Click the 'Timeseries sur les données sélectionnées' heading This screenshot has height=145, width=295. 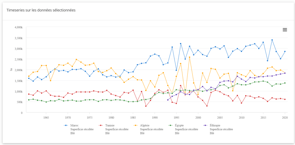click(41, 10)
